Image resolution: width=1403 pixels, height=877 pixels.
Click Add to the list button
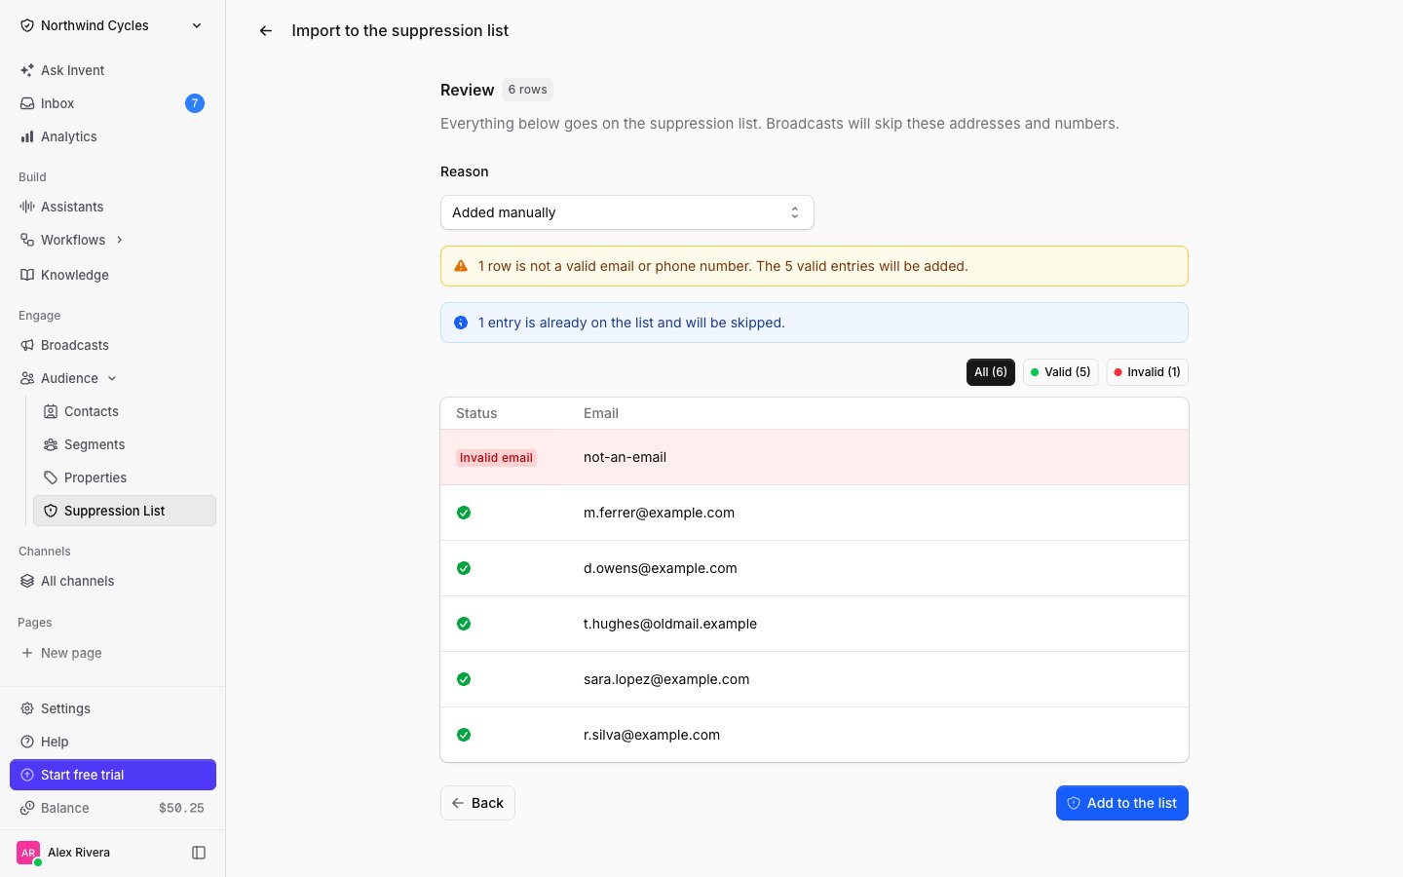click(1122, 803)
